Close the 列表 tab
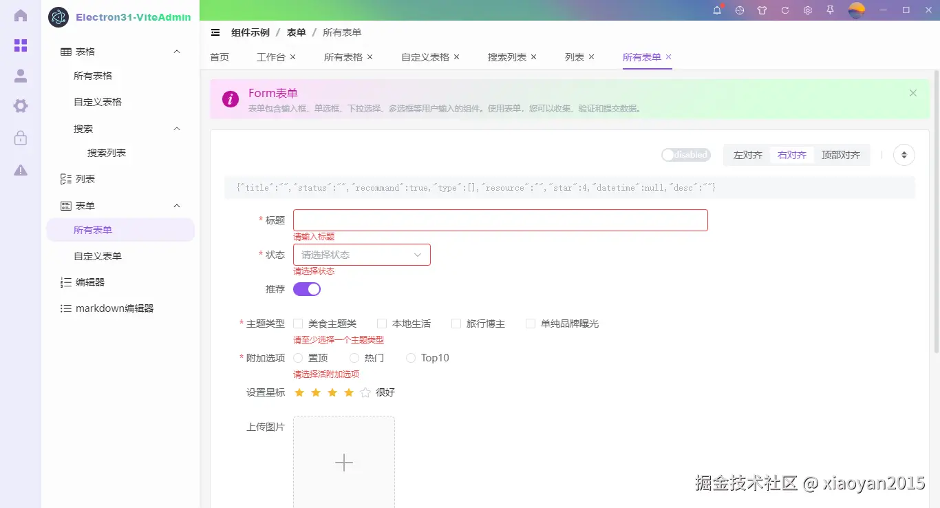The height and width of the screenshot is (508, 940). click(x=592, y=57)
